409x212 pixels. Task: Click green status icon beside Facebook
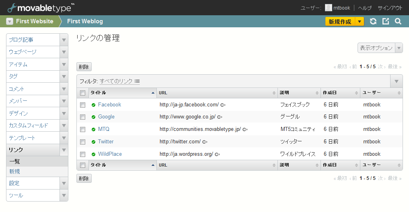click(93, 105)
